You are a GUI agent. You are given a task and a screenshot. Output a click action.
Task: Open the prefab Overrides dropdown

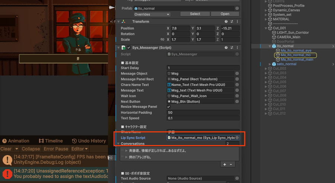152,14
